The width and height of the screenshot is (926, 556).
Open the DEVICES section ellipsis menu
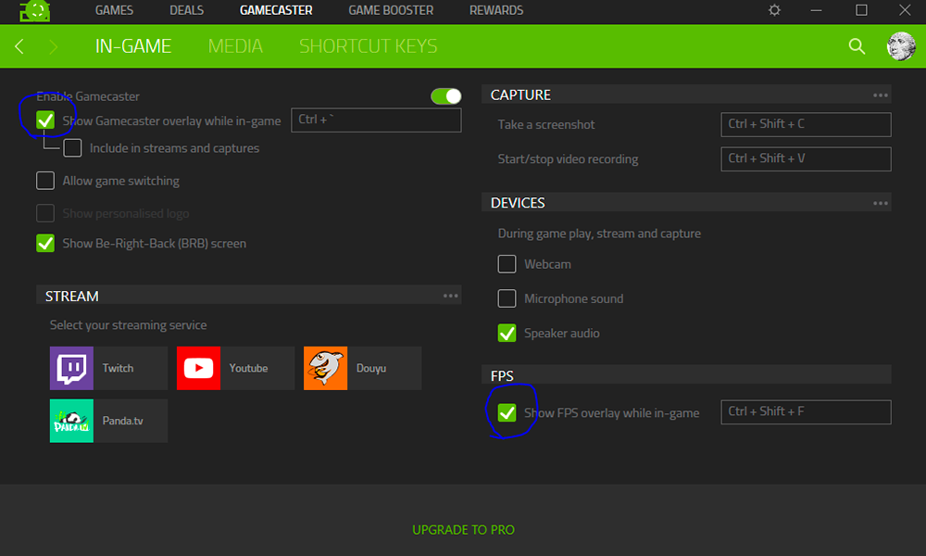pyautogui.click(x=880, y=203)
